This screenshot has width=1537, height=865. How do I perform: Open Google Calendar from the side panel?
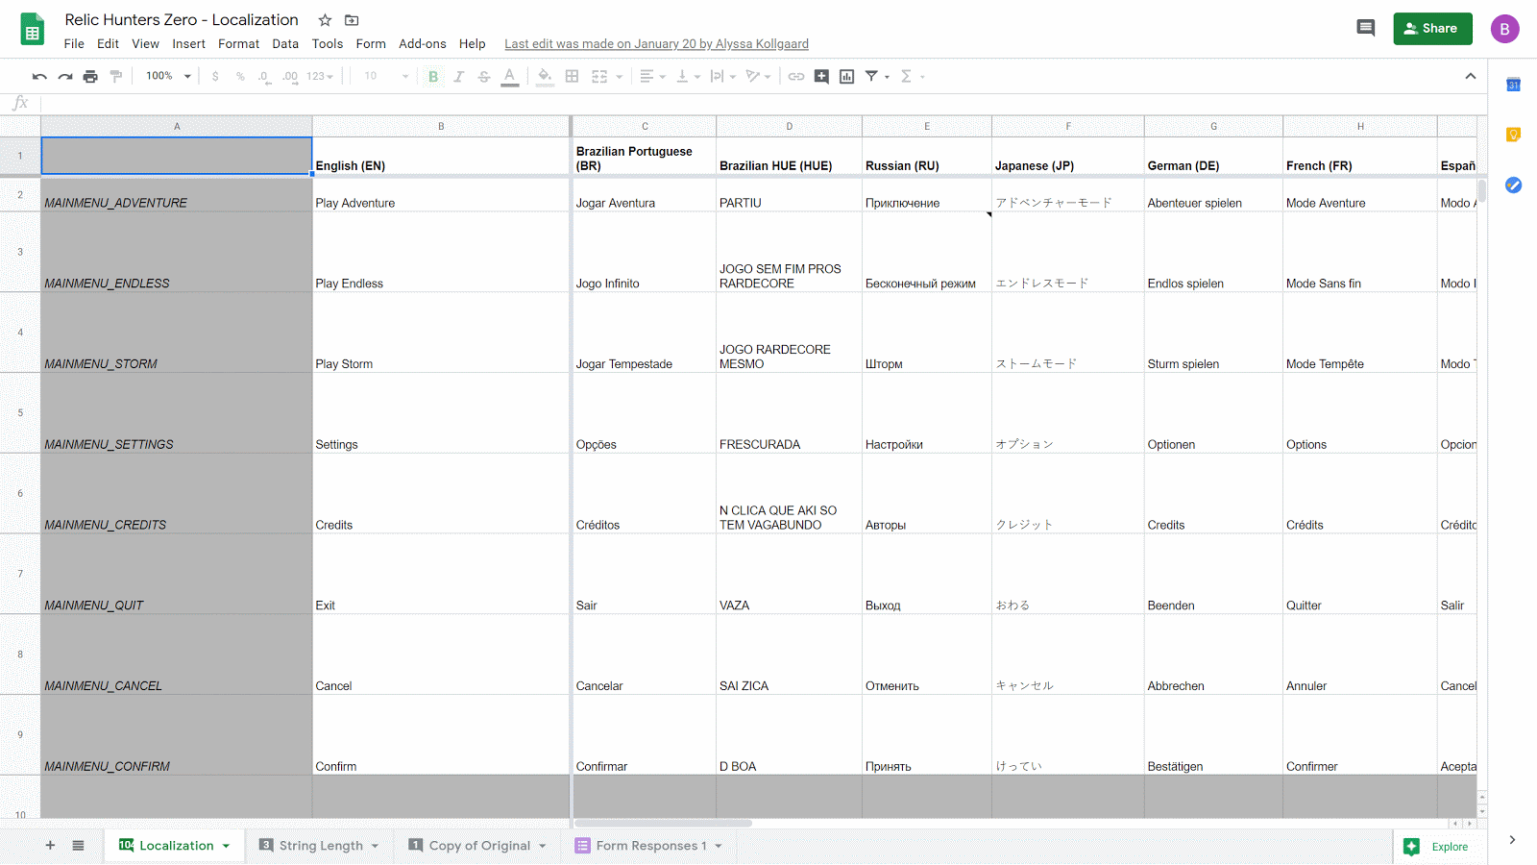pyautogui.click(x=1513, y=85)
